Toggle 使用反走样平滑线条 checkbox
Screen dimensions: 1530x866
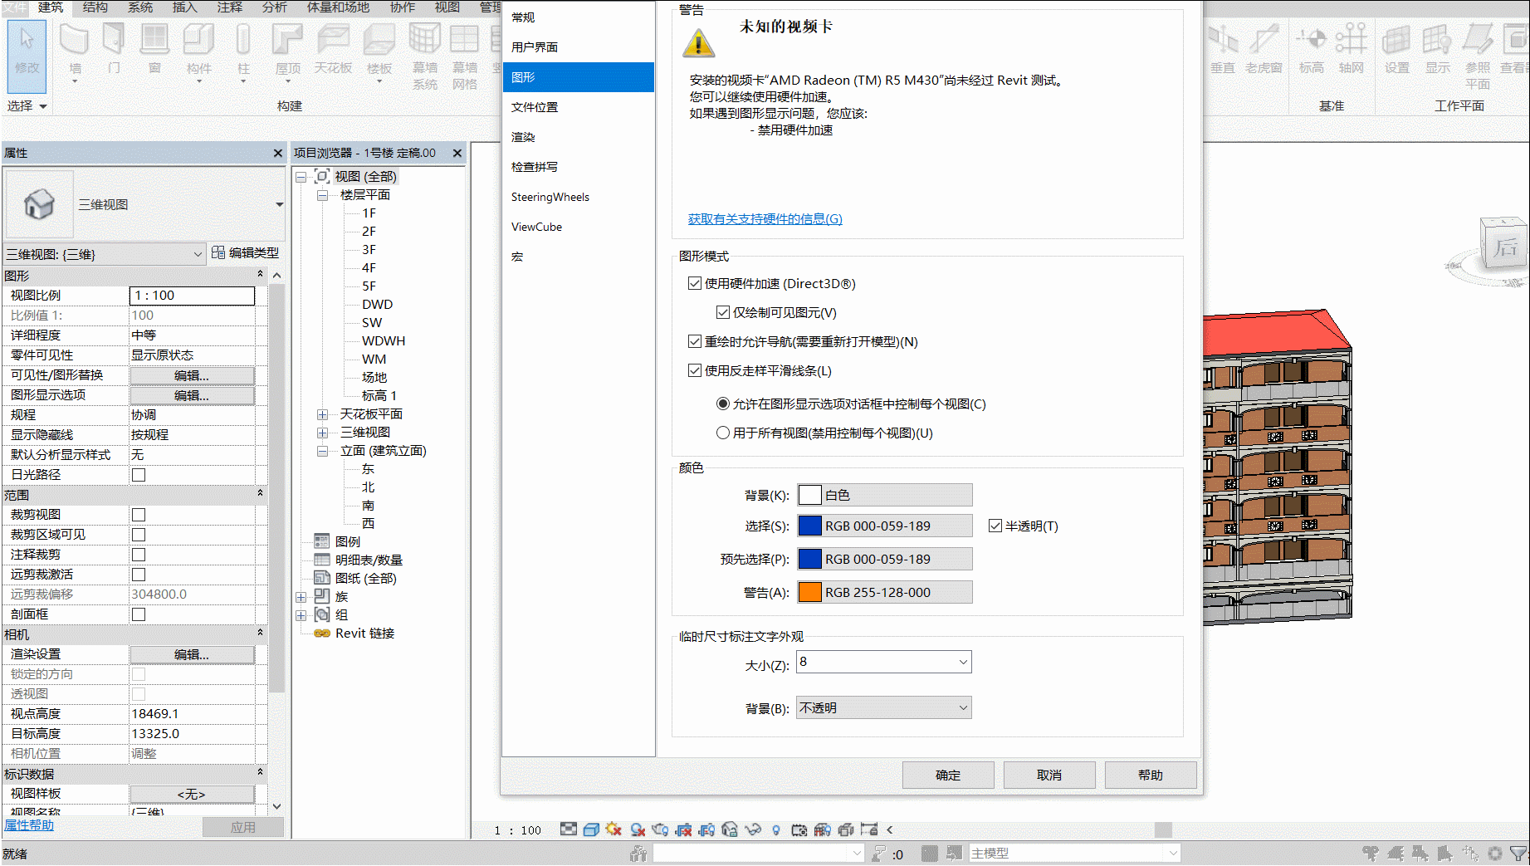(x=695, y=370)
